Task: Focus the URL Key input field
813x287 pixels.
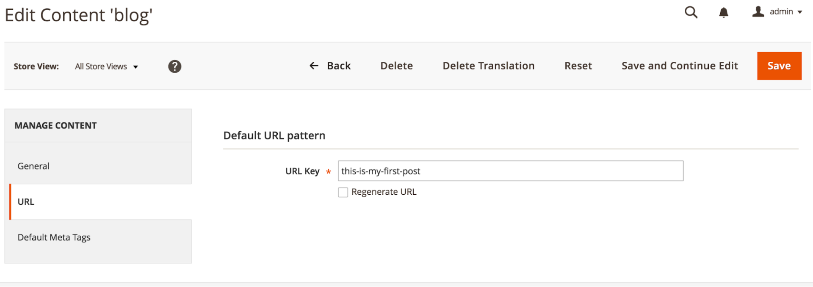Action: [x=511, y=171]
